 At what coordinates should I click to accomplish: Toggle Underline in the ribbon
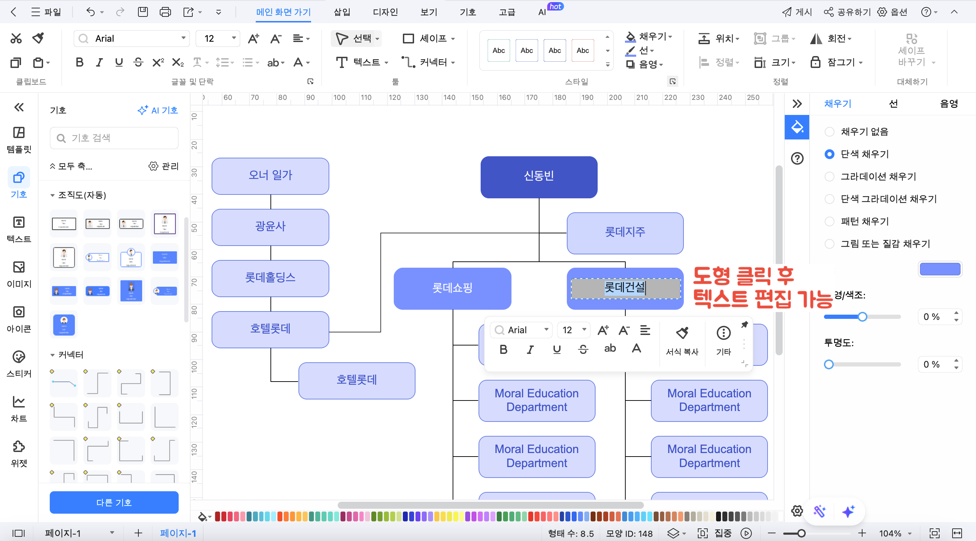click(119, 62)
